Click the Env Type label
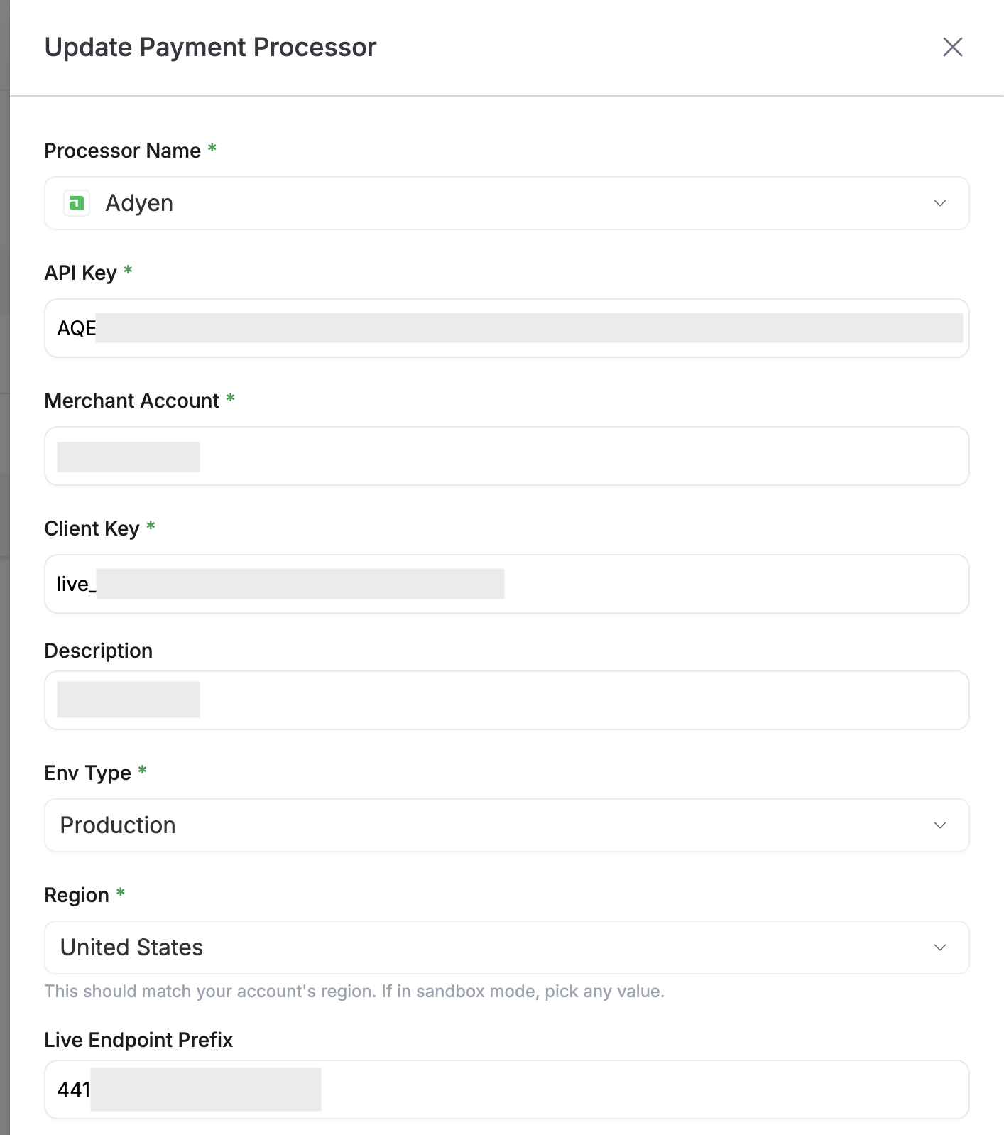Viewport: 1004px width, 1135px height. (x=88, y=773)
